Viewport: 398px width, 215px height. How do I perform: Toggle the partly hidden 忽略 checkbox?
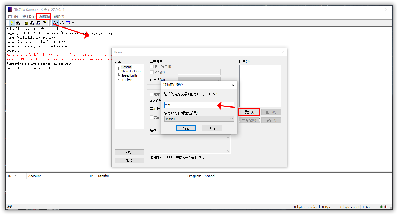coord(151,95)
